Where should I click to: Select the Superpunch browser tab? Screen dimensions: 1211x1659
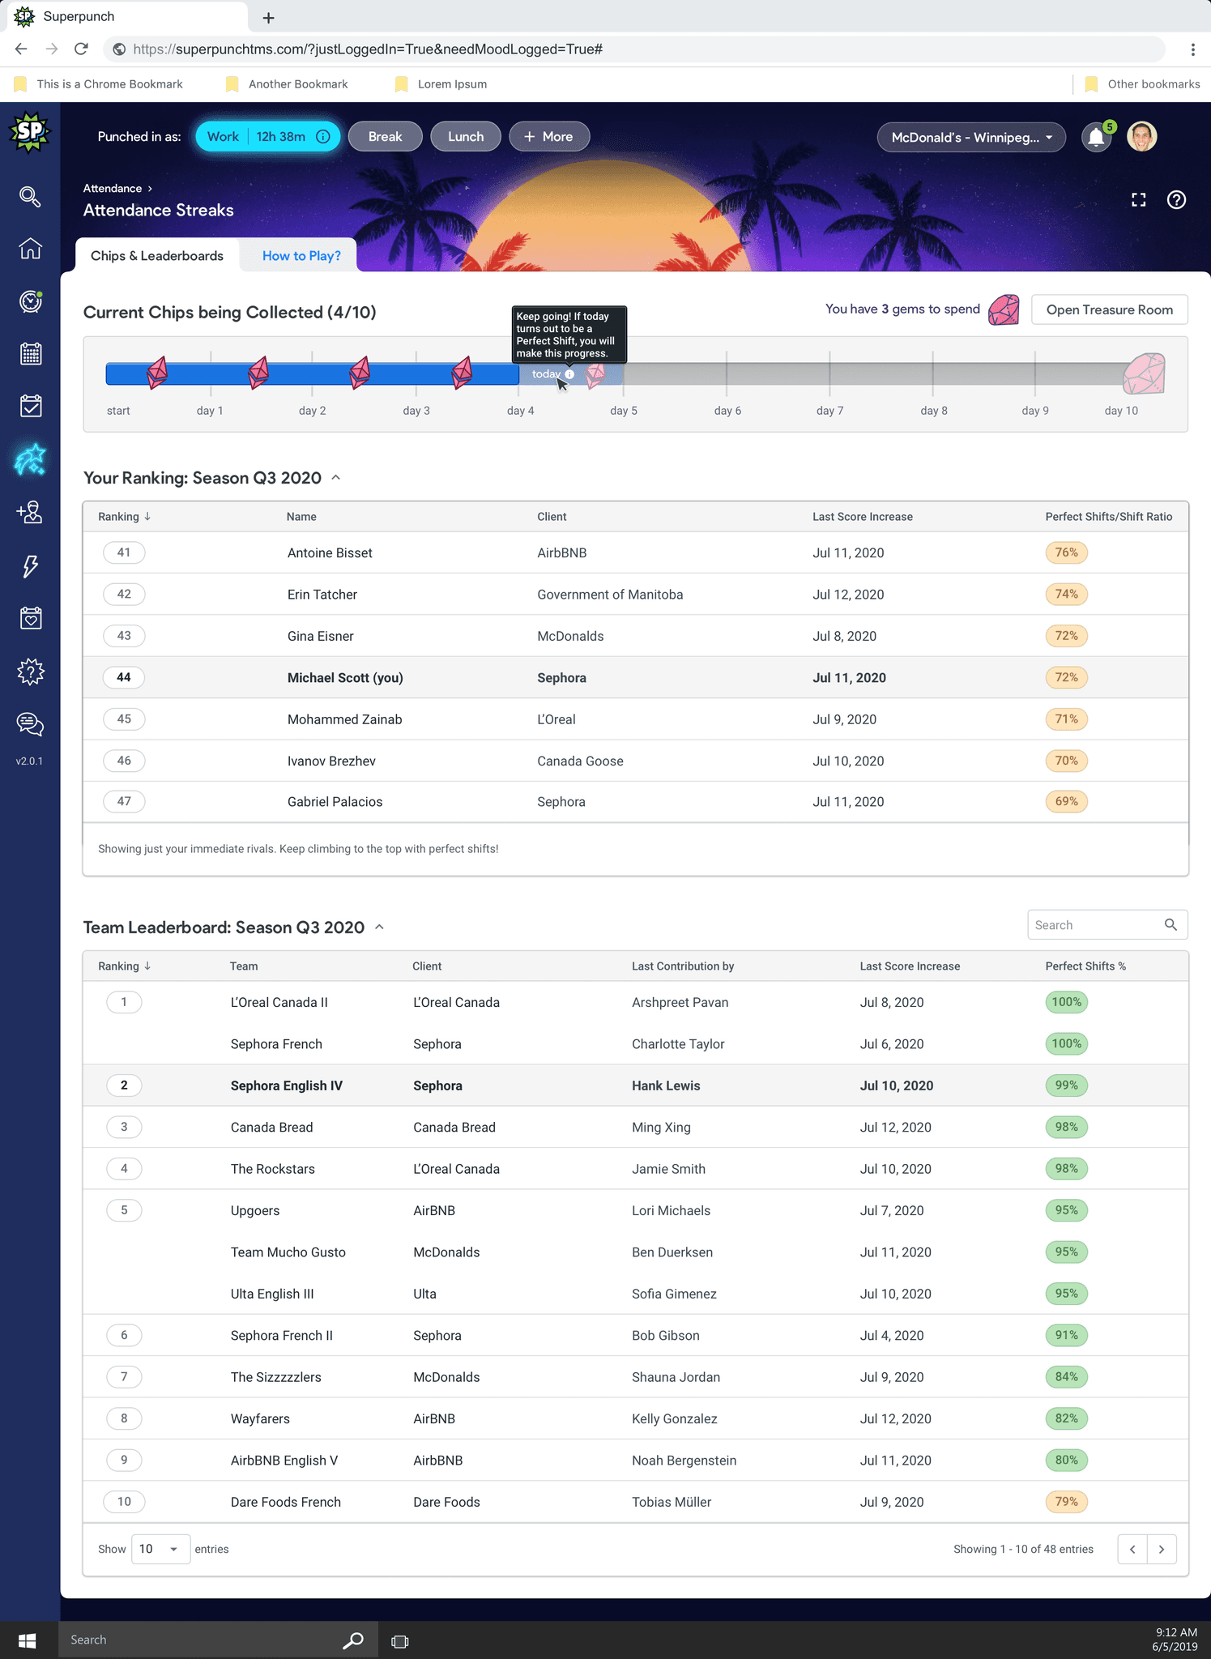point(126,16)
